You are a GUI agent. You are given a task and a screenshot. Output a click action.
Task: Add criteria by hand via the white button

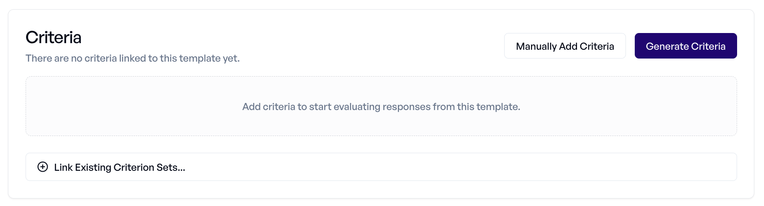565,46
